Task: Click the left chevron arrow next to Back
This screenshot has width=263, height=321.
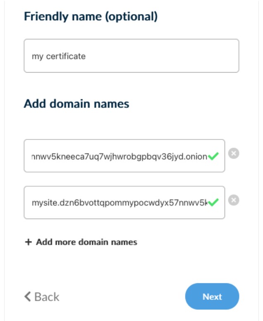Action: [x=28, y=297]
